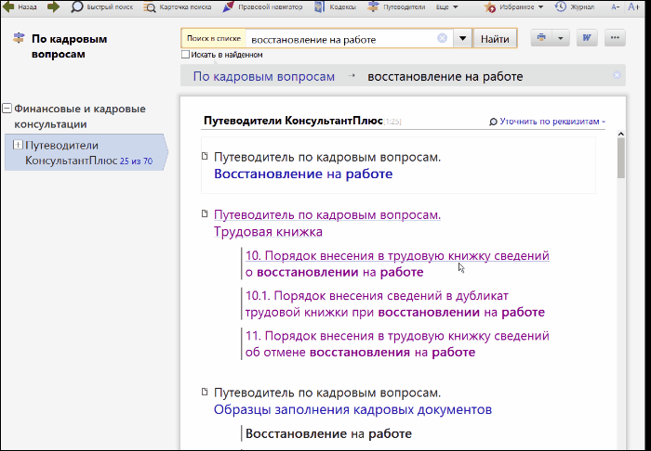Viewport: 651px width, 451px height.
Task: Click the document icon beside the first result
Action: [x=205, y=156]
